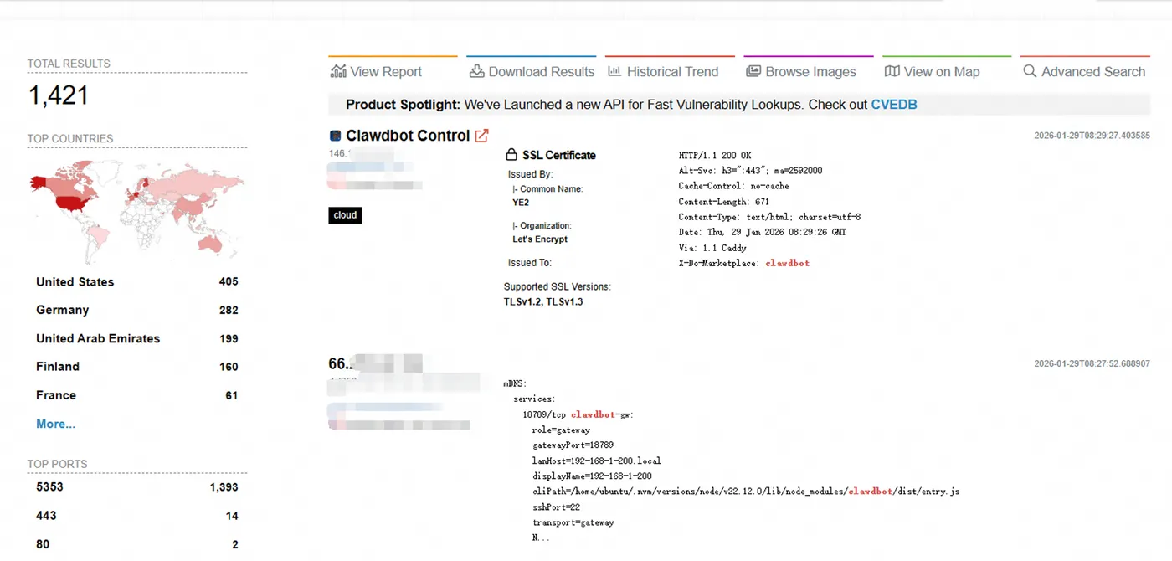Click the 18789/tcp clawdbot-gw service line
This screenshot has width=1172, height=561.
click(578, 414)
